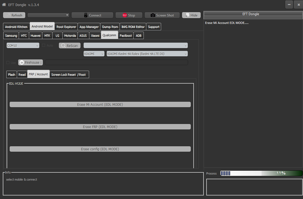Open the wide empty dropdown beside ReScan
The width and height of the screenshot is (303, 199).
point(136,45)
